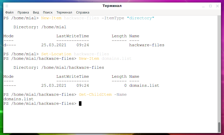Screen dimensions: 224x135
Task: Open the Терминал menu
Action: [64, 12]
